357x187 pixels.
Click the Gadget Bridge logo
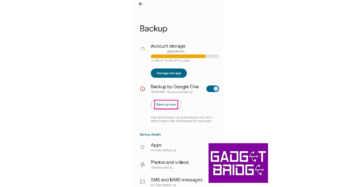(x=238, y=163)
